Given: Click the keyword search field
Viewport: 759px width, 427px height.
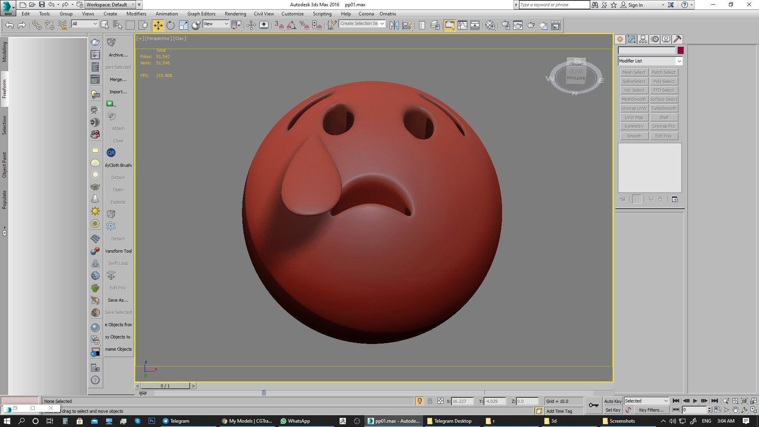Looking at the screenshot, I should pos(554,5).
